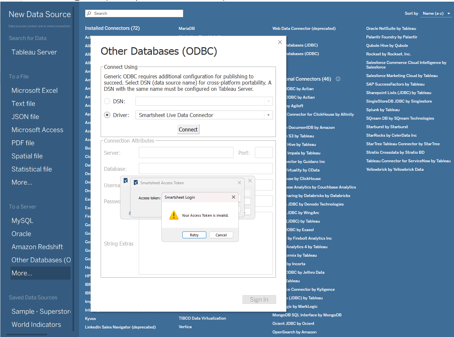Screen dimensions: 454x337
Task: Select Oracle NetSuite by Tableau connector
Action: click(391, 29)
